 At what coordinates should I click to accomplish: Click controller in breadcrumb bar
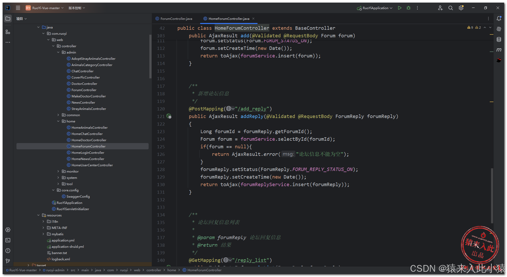(x=154, y=270)
